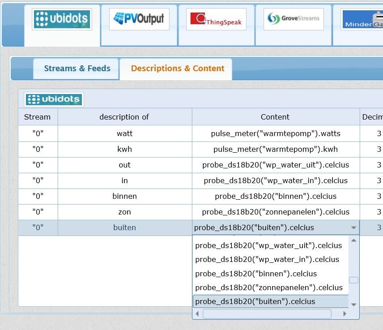Select the GroveStreams service tab
383x330 pixels.
click(294, 25)
